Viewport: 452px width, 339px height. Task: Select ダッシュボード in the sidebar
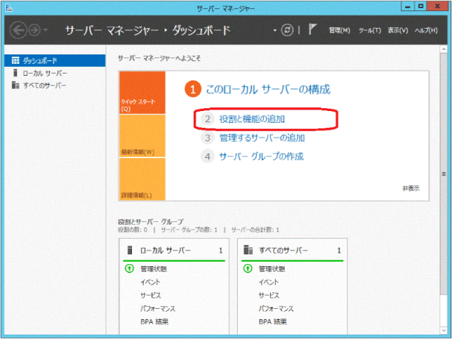55,61
